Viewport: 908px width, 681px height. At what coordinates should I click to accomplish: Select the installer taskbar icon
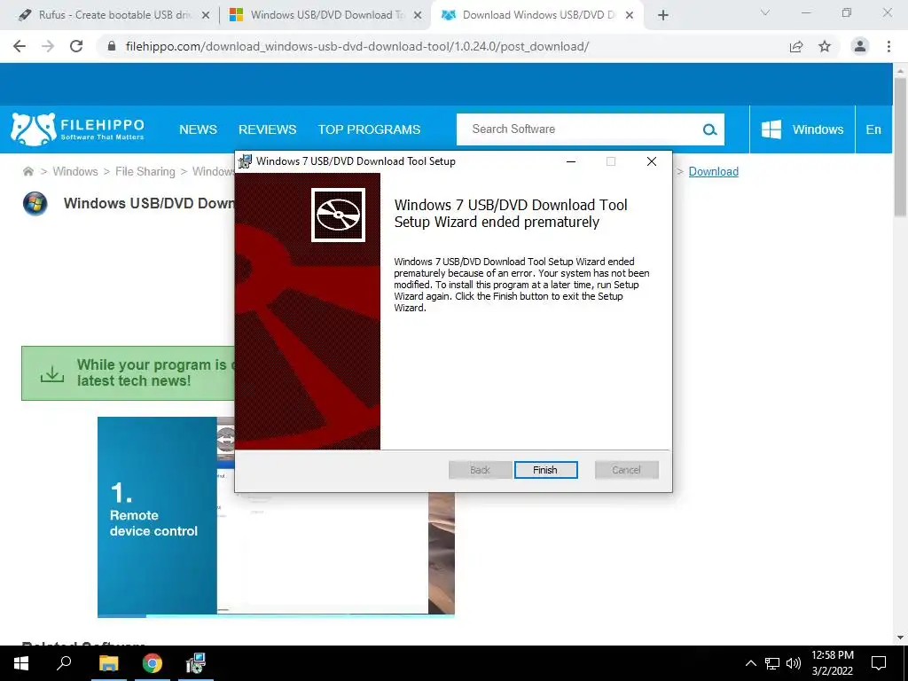point(196,663)
